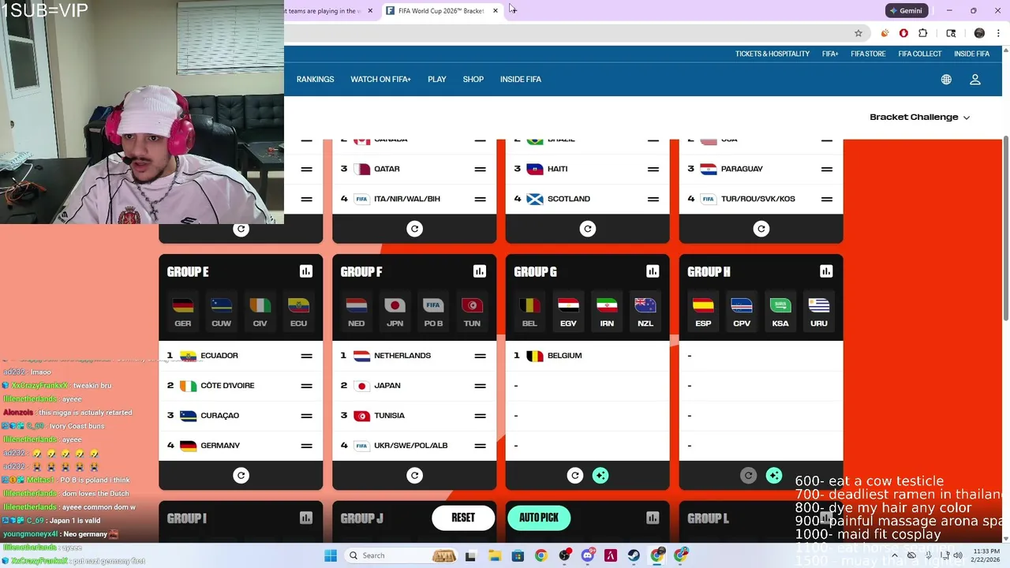Open the Gemini button in Chrome
Screen dimensions: 1010x568
(906, 11)
